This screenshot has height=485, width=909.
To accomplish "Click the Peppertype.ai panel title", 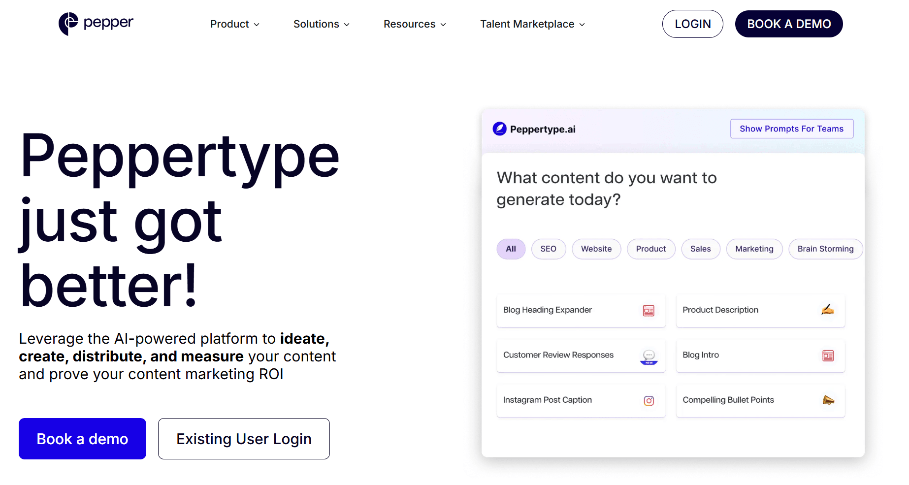I will 543,129.
